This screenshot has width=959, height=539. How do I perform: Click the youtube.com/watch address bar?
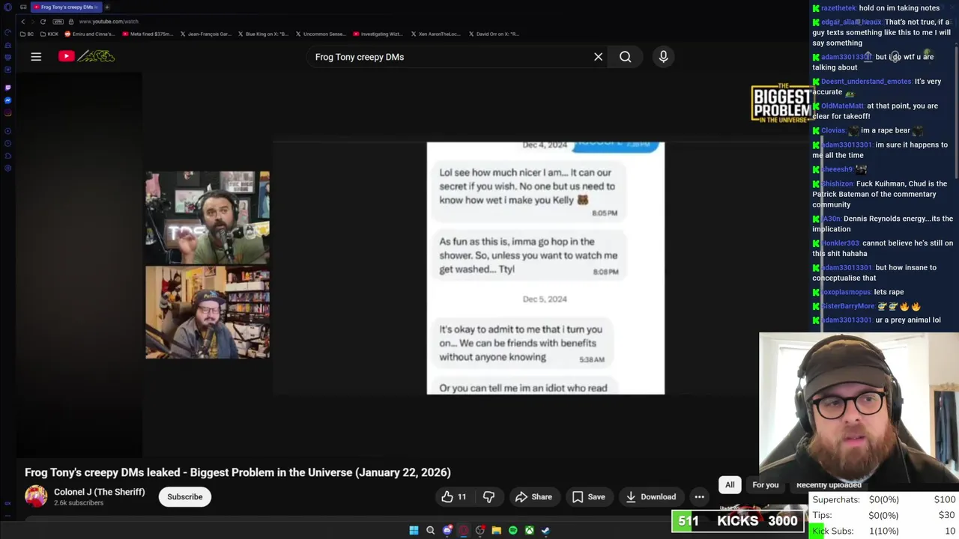[x=109, y=22]
